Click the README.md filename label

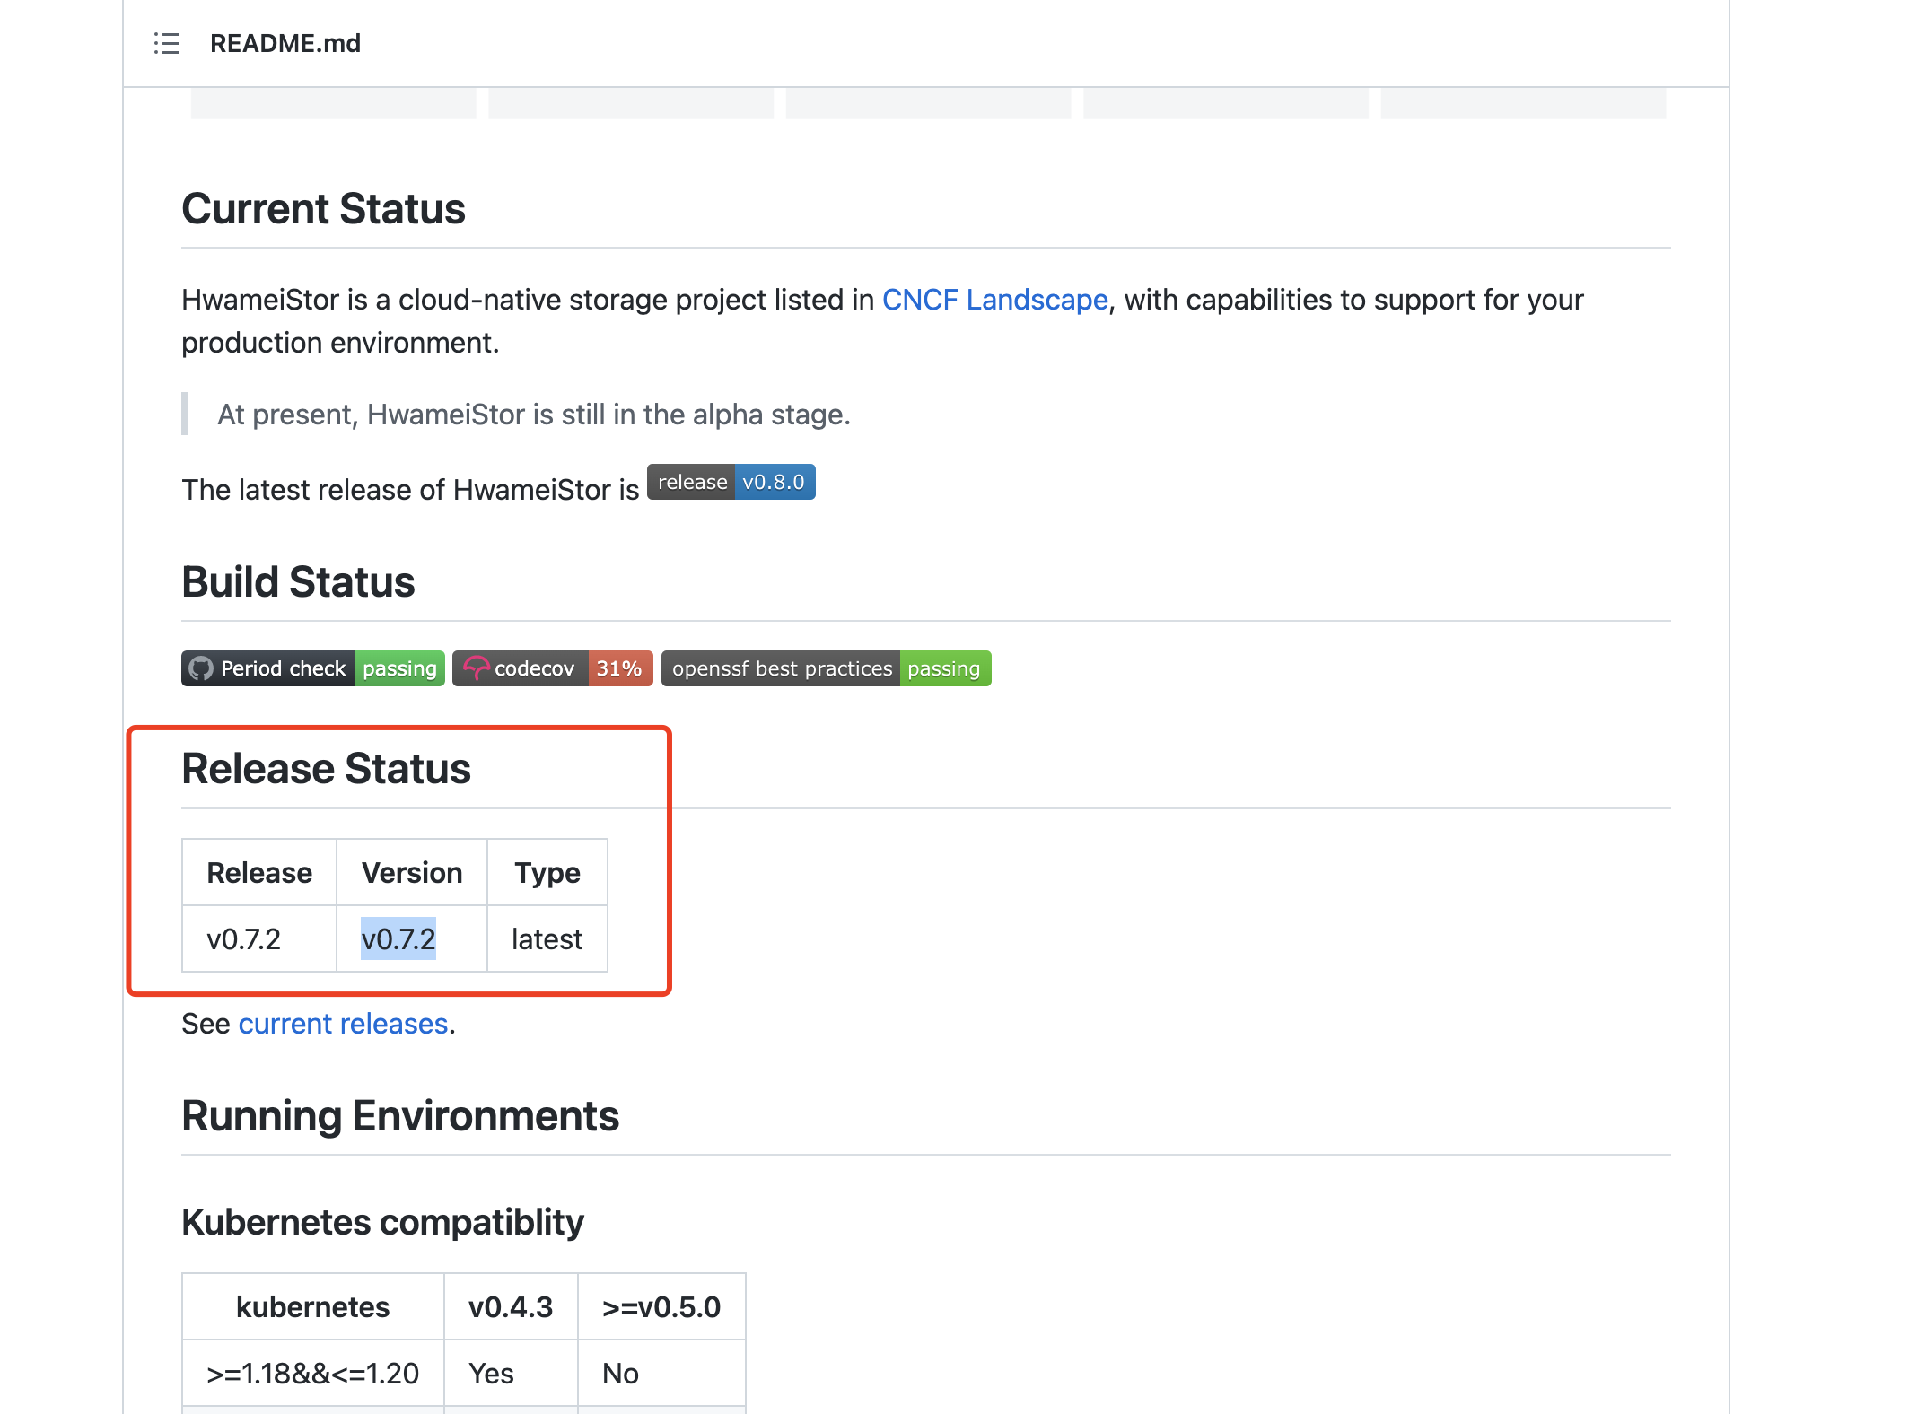point(285,43)
